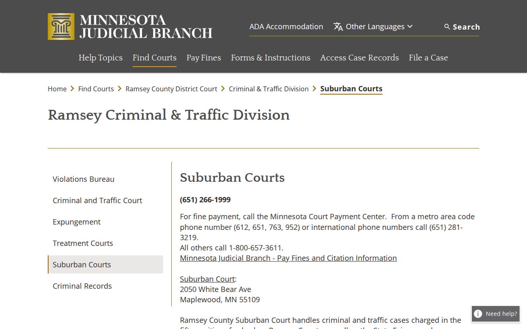Open the ADA Accommodation link
Image resolution: width=527 pixels, height=329 pixels.
(286, 27)
